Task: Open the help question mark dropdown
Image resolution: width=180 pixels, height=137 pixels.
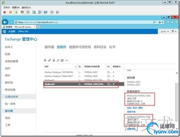Action: (174, 32)
